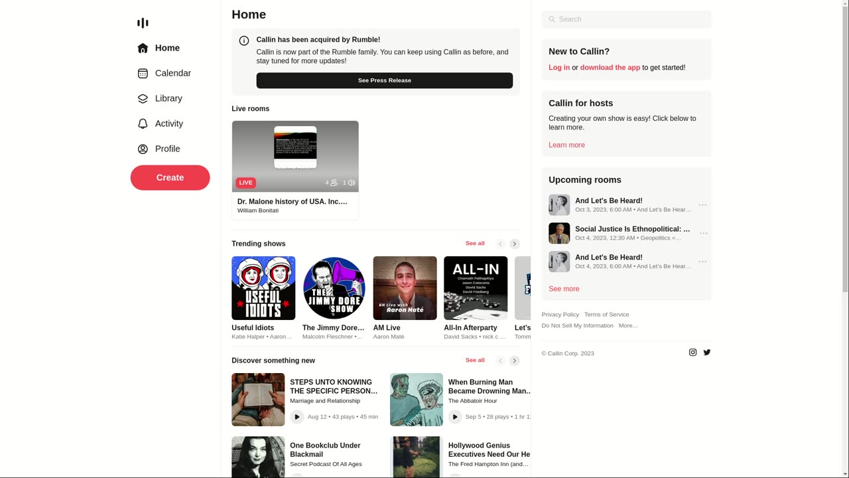Click previous arrow in Trending shows
The height and width of the screenshot is (478, 849).
[501, 244]
